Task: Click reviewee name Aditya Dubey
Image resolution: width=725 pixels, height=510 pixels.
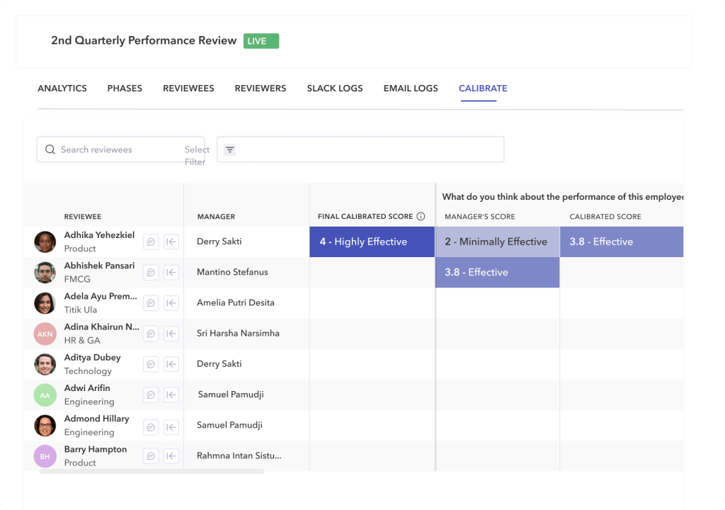Action: pos(93,357)
